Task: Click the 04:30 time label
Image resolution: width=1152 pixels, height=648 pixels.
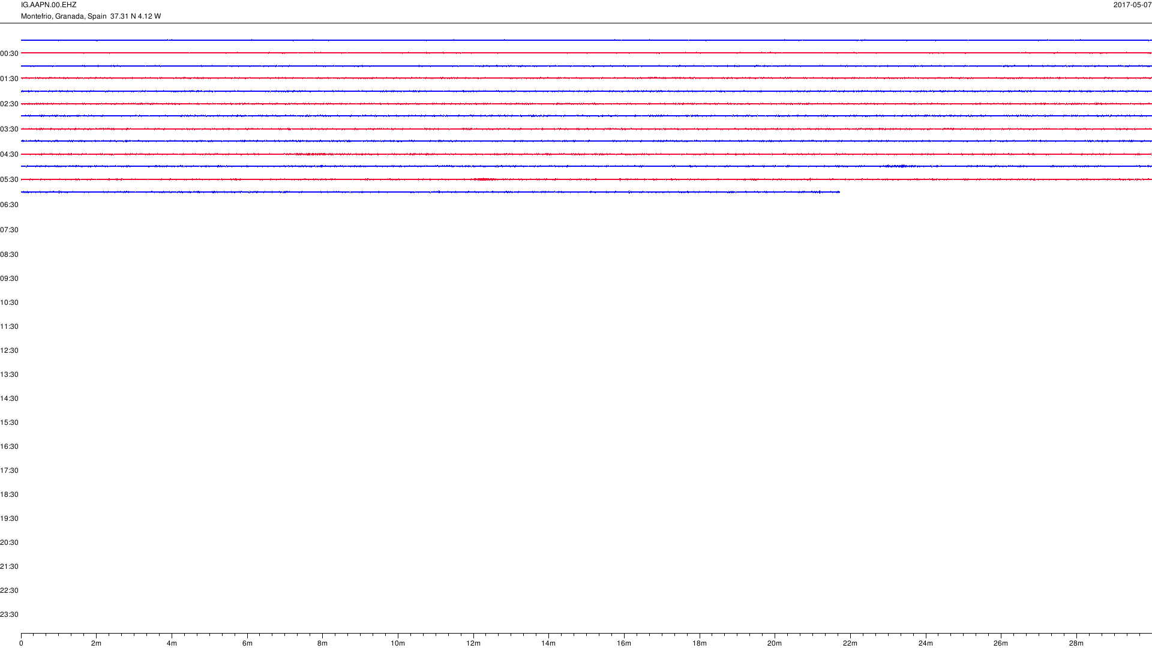Action: click(9, 154)
